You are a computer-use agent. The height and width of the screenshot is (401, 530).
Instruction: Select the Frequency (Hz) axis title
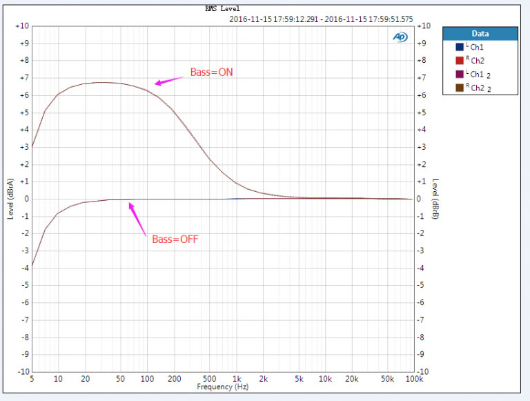(223, 388)
